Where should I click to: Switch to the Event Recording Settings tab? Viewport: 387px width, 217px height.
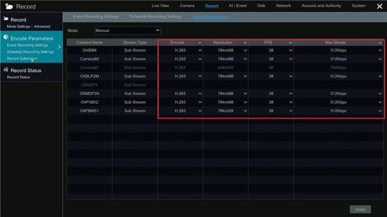coord(96,17)
